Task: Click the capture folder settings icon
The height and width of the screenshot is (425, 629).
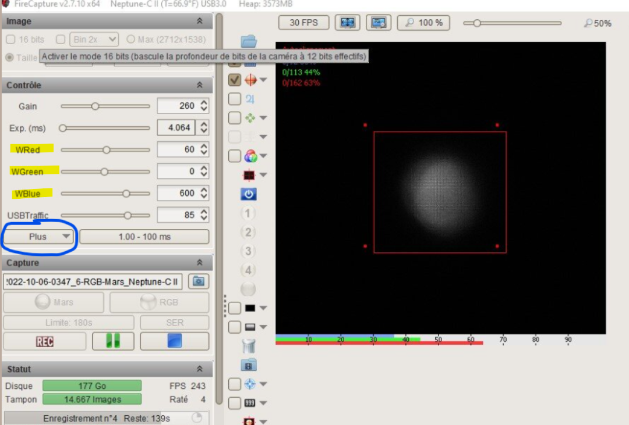Action: [199, 281]
